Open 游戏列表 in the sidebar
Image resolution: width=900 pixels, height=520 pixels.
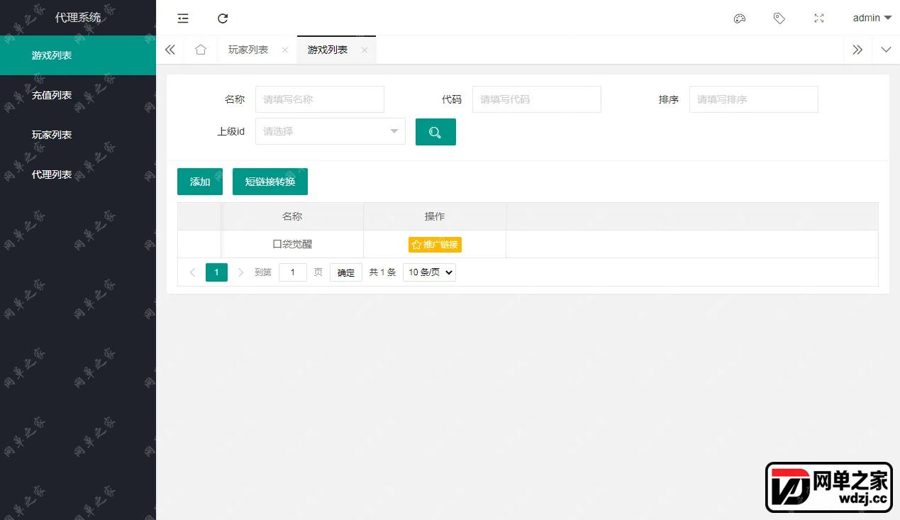pyautogui.click(x=78, y=55)
